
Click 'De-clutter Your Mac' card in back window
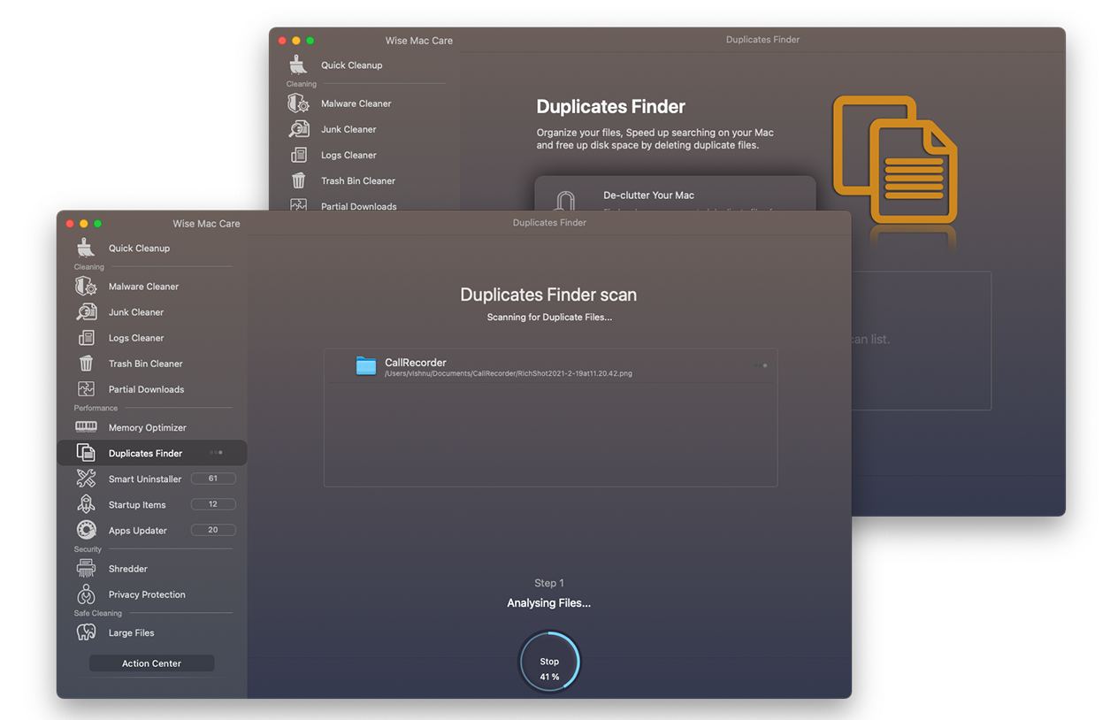click(x=675, y=194)
